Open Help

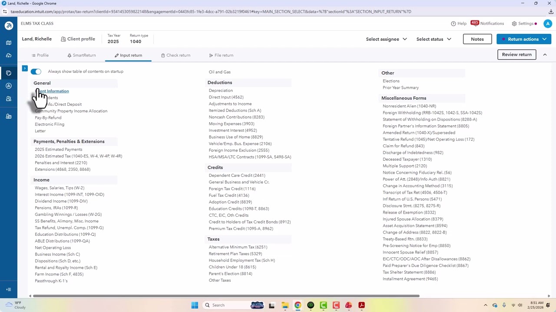click(x=459, y=23)
